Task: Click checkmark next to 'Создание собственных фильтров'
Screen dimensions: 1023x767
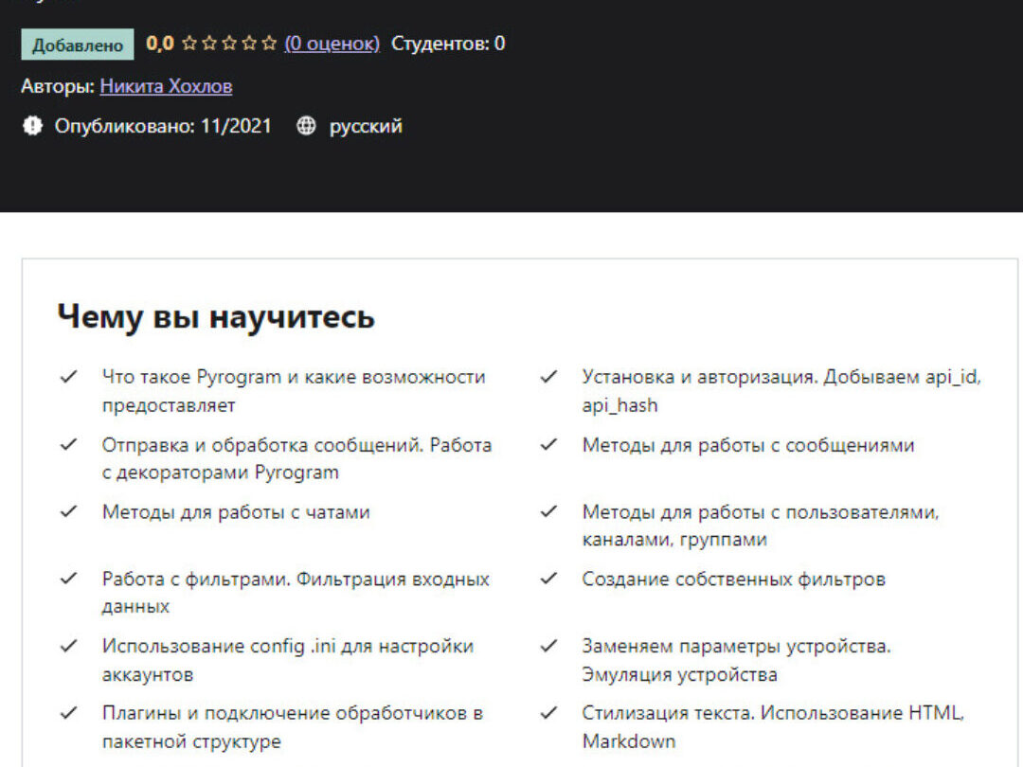Action: click(x=548, y=580)
